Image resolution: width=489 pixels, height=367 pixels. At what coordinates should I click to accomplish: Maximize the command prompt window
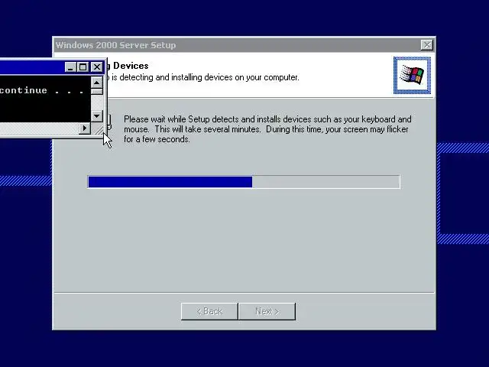pos(83,67)
